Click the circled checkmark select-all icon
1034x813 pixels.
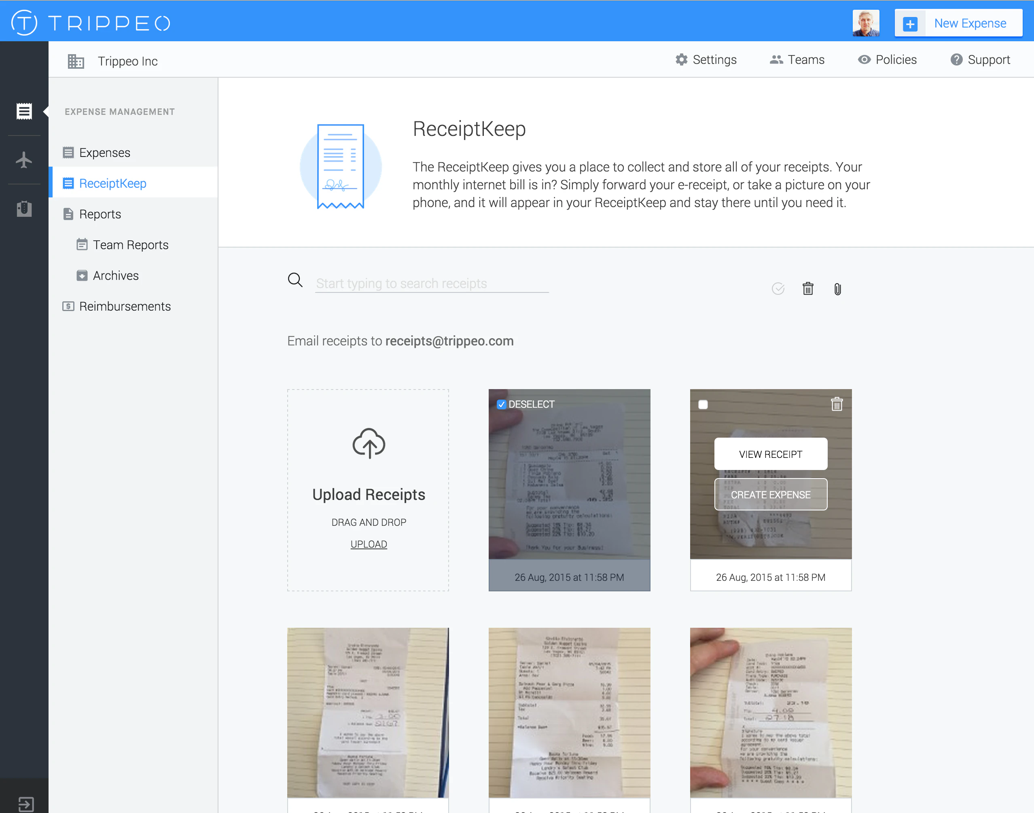coord(778,288)
